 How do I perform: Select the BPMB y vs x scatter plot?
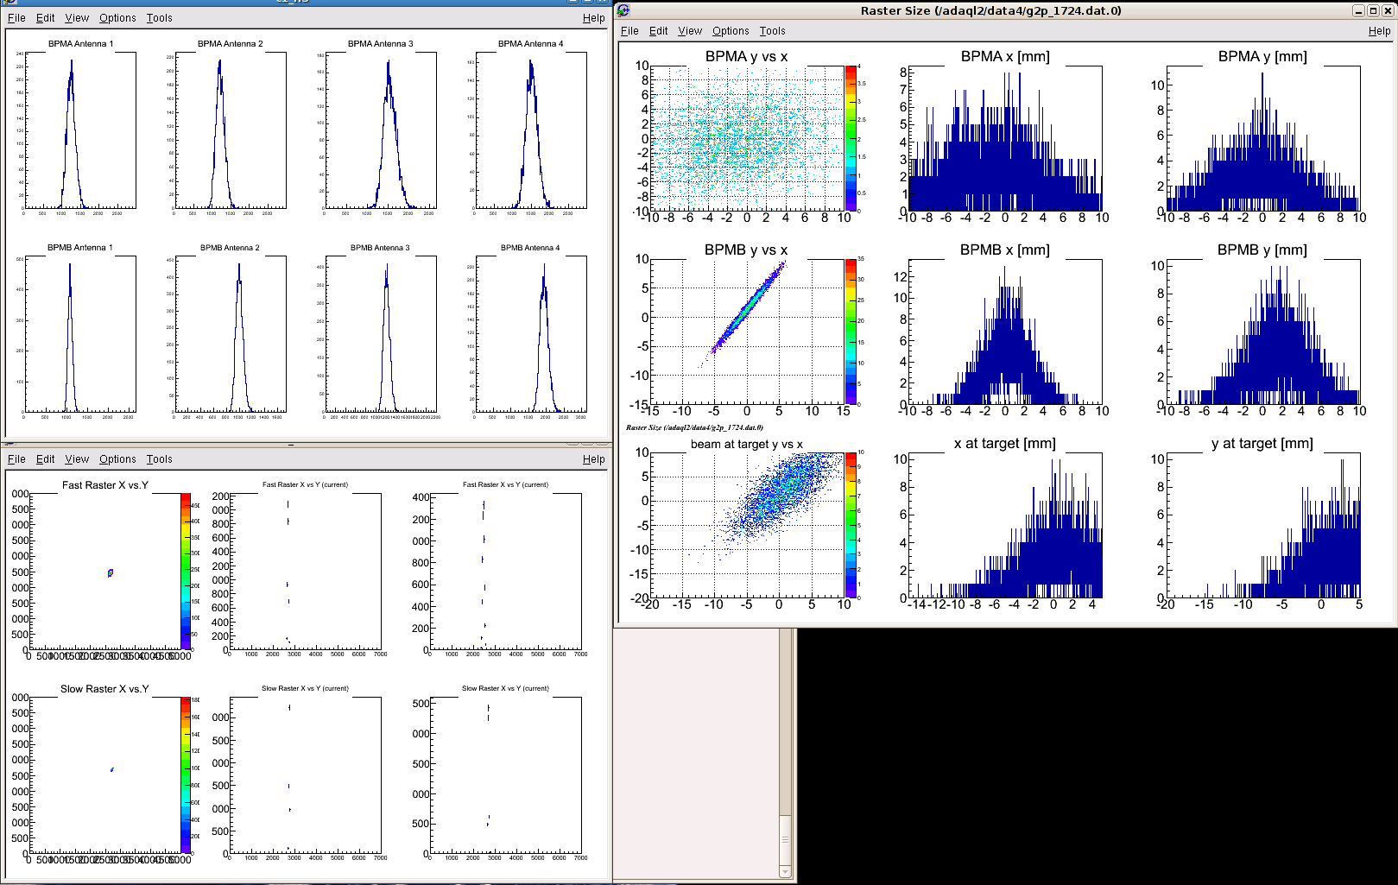tap(747, 332)
